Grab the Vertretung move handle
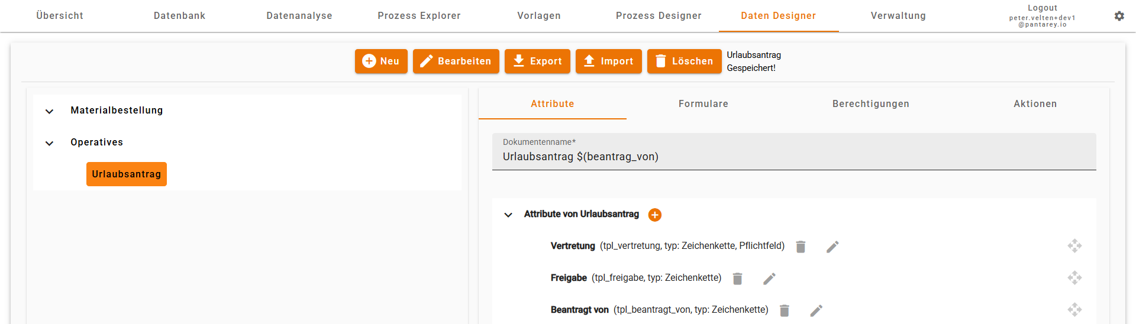 pos(1074,246)
